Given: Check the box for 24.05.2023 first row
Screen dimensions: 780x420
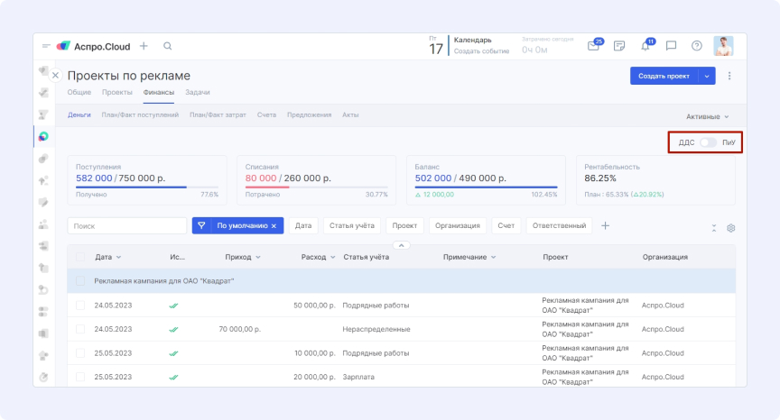Looking at the screenshot, I should click(x=80, y=306).
